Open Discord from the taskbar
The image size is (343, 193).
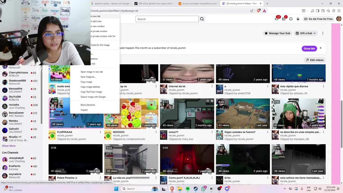coord(227,189)
